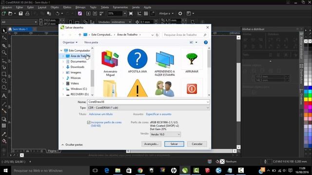Click the blue help icon in dialog
Image resolution: width=312 pixels, height=175 pixels.
click(206, 42)
